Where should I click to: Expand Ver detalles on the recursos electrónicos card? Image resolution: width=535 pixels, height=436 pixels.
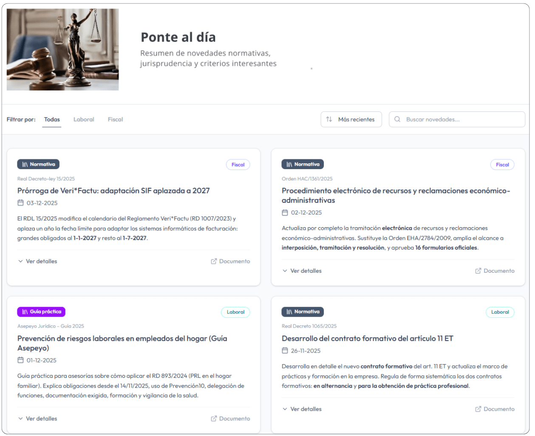click(x=302, y=271)
